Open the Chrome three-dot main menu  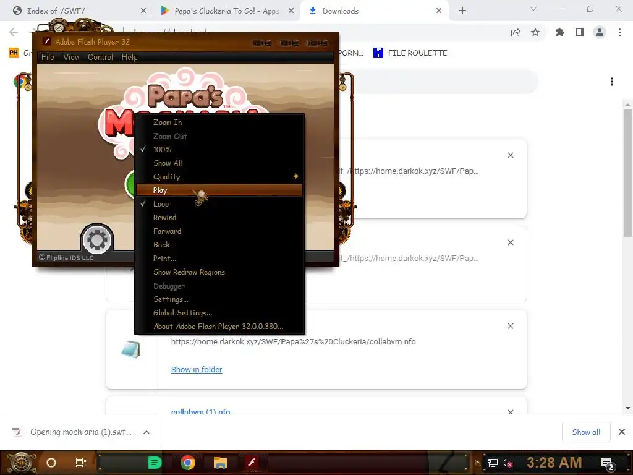coord(619,32)
